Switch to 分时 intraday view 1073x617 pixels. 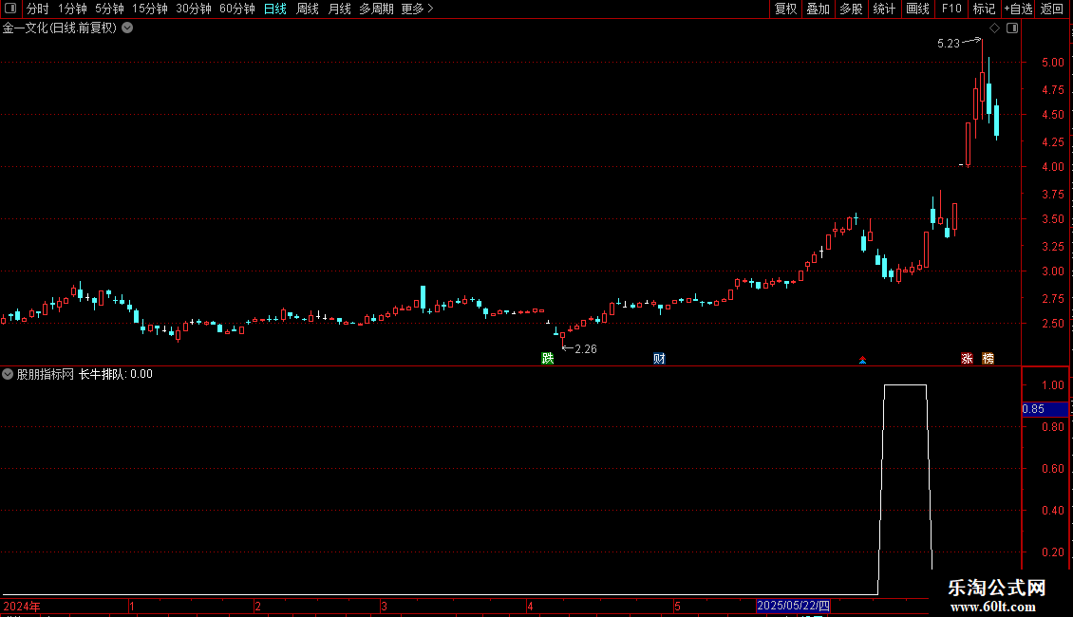click(x=37, y=9)
